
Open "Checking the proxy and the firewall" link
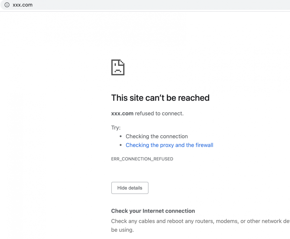[x=169, y=145]
